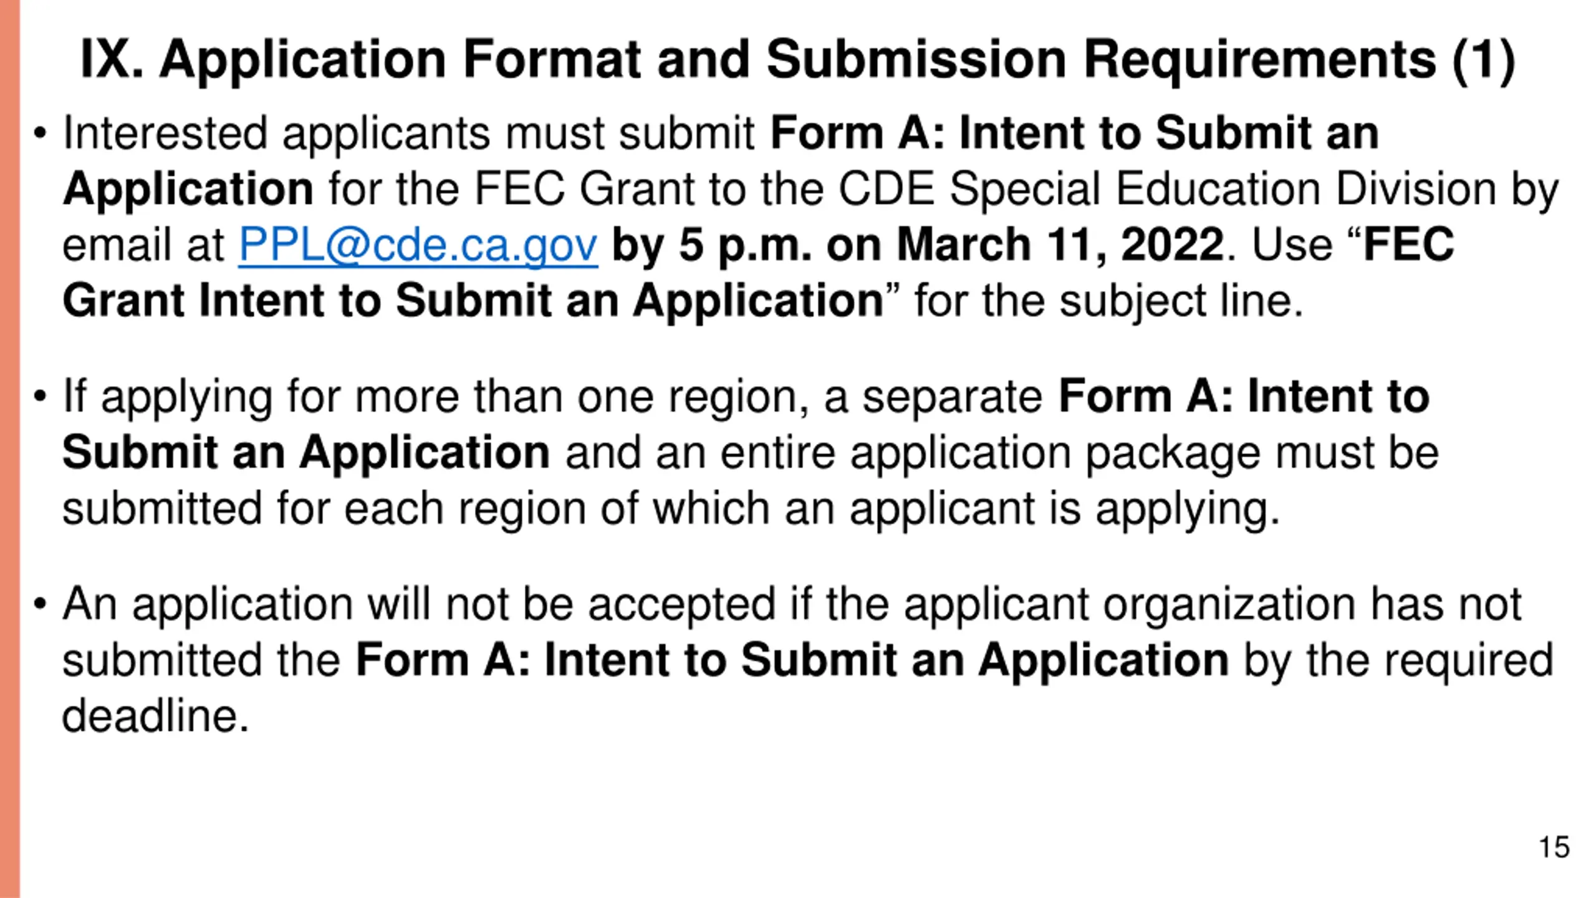The image size is (1596, 898).
Task: Select the bullet marker before "Interested applicants"
Action: 41,134
